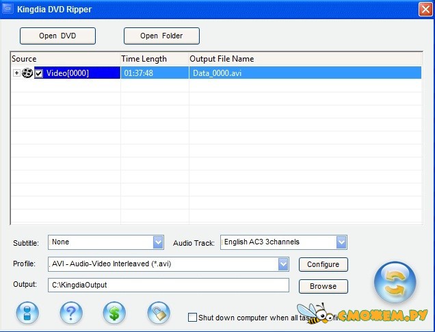The width and height of the screenshot is (435, 332).
Task: Click the Configure button
Action: click(324, 264)
